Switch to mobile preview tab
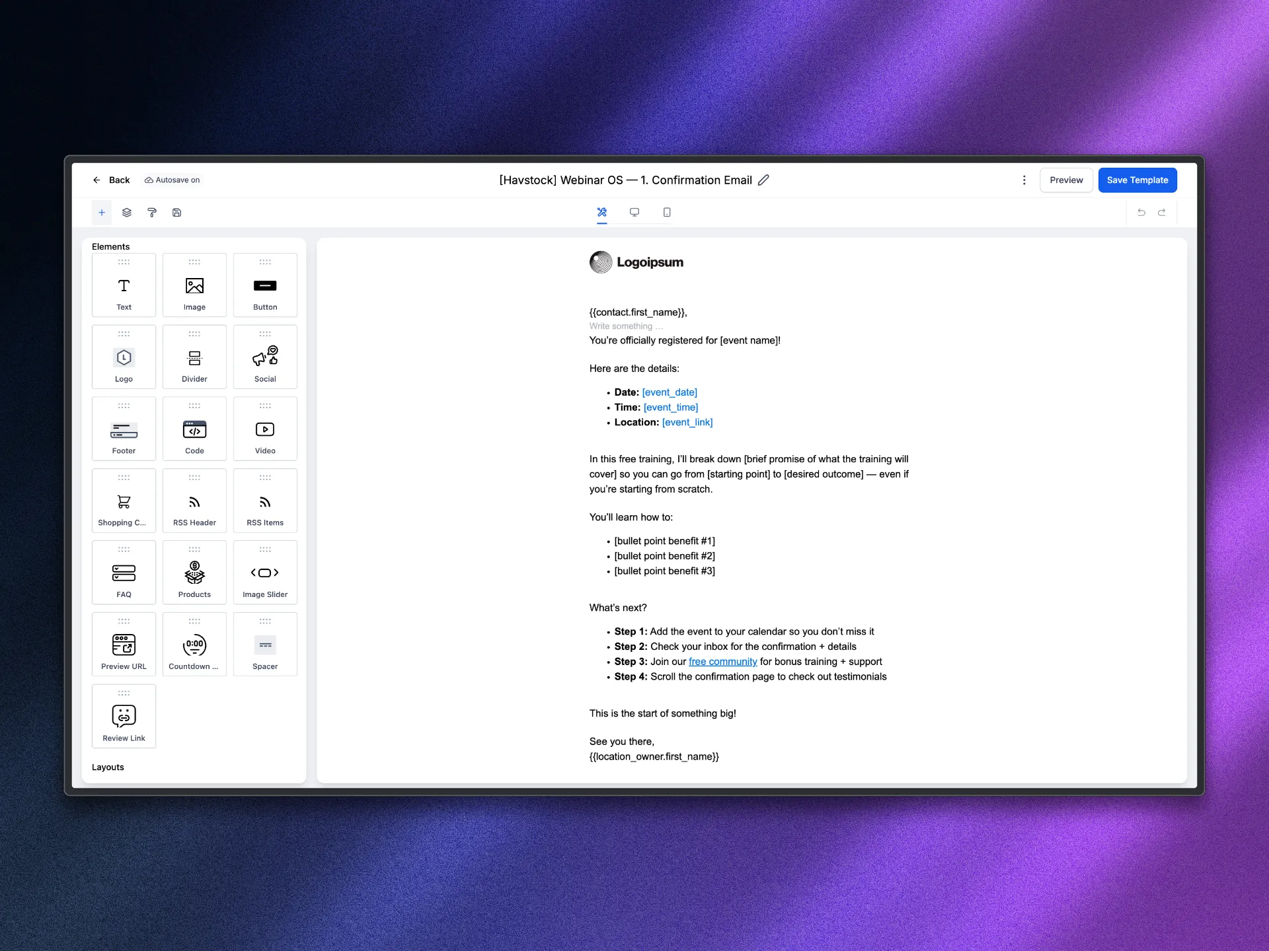 pyautogui.click(x=666, y=213)
